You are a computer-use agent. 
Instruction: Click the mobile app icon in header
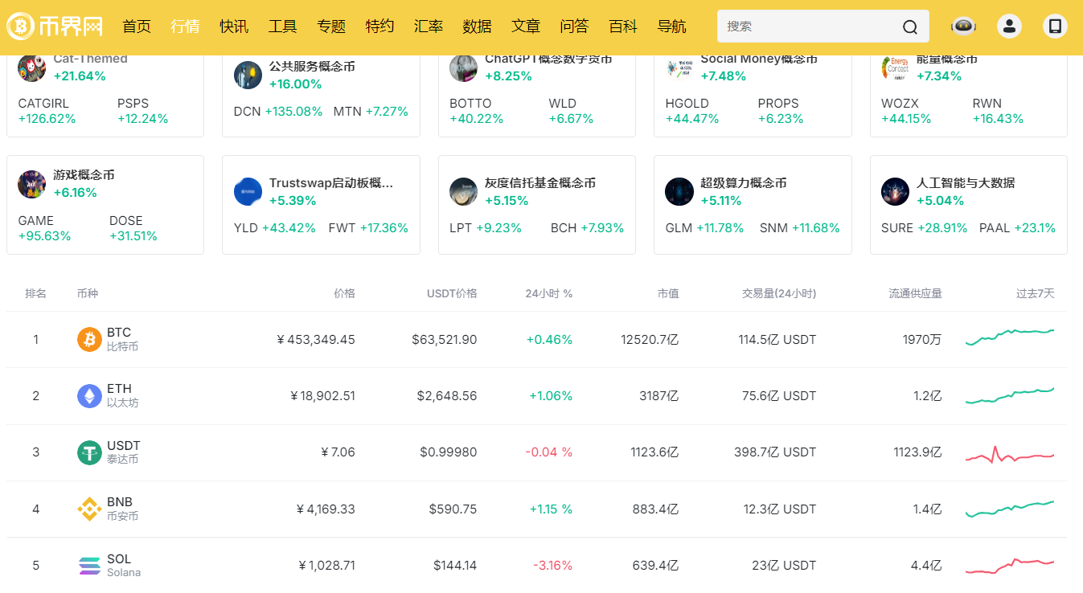click(1055, 27)
